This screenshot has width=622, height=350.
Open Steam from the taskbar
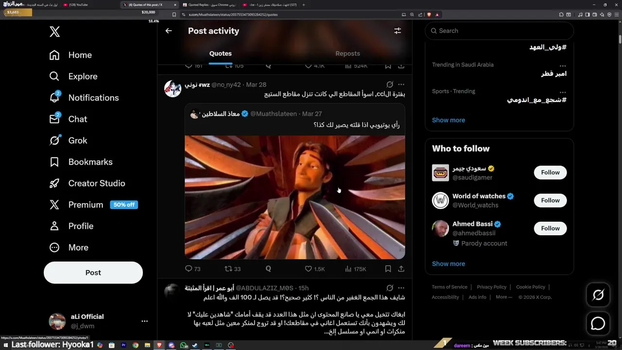(x=195, y=345)
